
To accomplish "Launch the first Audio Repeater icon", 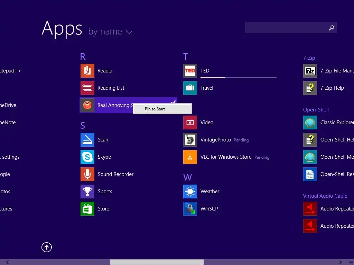I will (x=310, y=209).
